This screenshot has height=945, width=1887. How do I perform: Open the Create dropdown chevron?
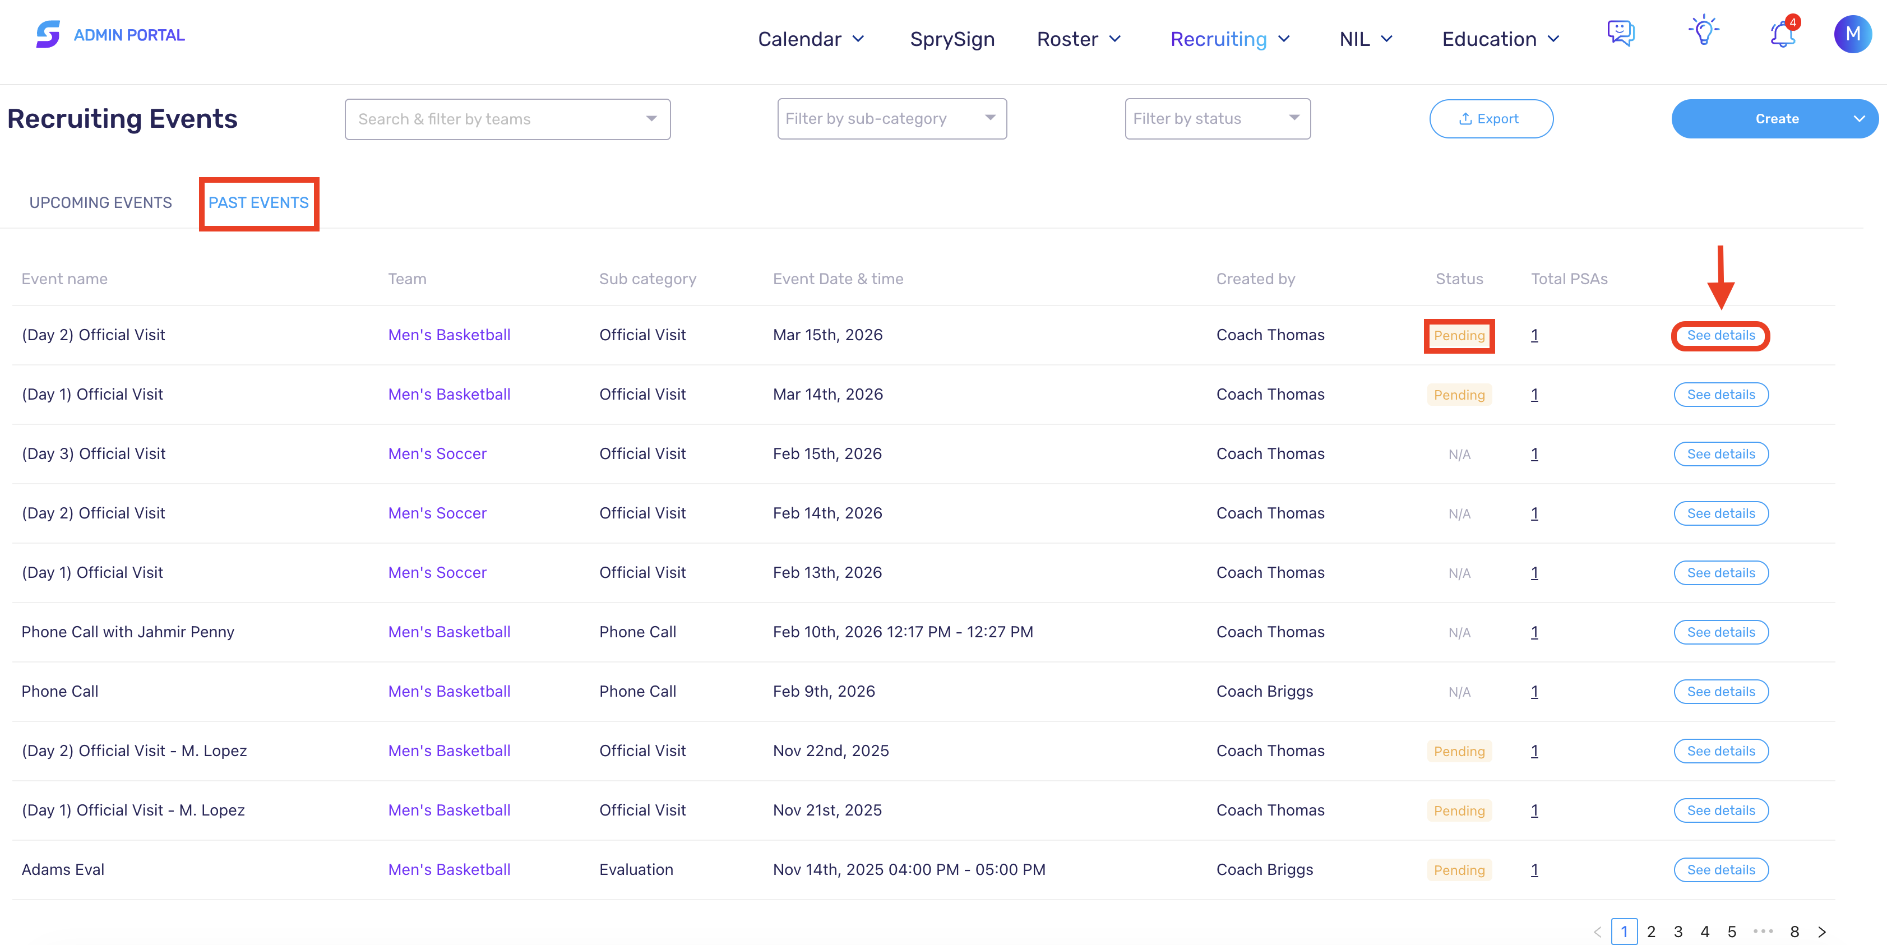click(1858, 119)
